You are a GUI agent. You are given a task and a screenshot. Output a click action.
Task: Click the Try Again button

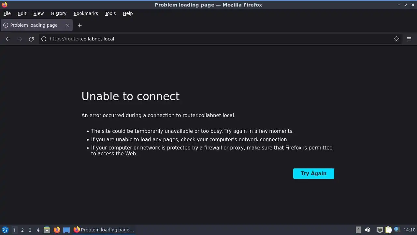click(313, 174)
